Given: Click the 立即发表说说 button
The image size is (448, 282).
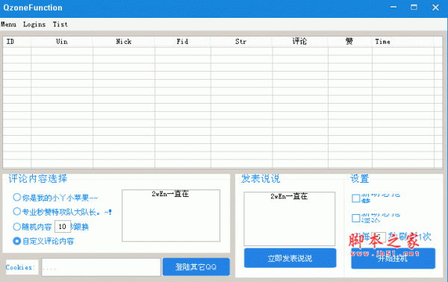Looking at the screenshot, I should [290, 258].
